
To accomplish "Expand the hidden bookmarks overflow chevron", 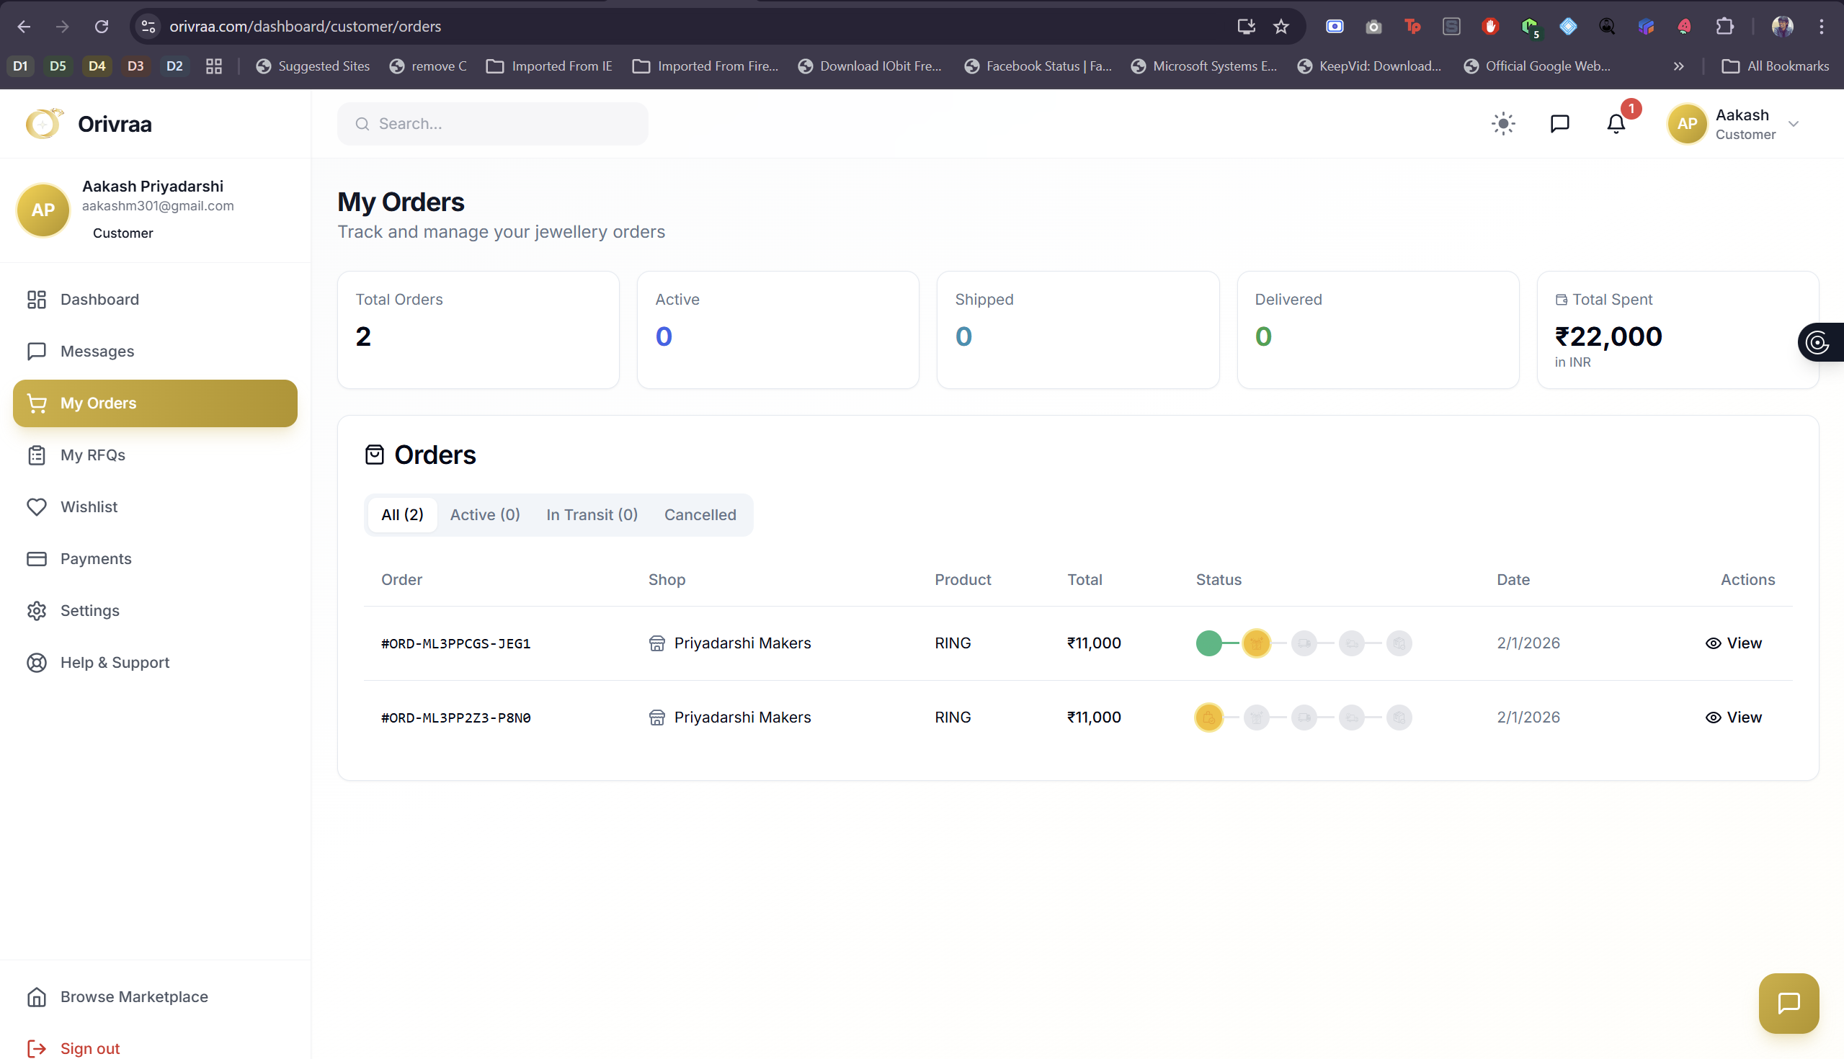I will (1679, 66).
